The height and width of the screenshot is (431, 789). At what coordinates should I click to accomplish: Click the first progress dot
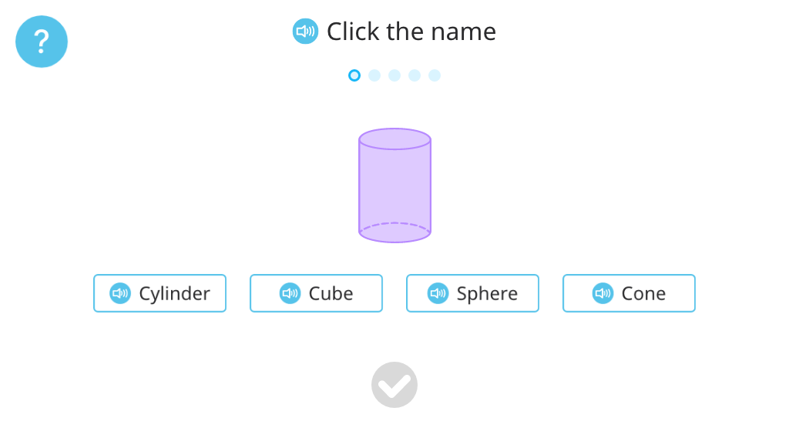tap(354, 75)
